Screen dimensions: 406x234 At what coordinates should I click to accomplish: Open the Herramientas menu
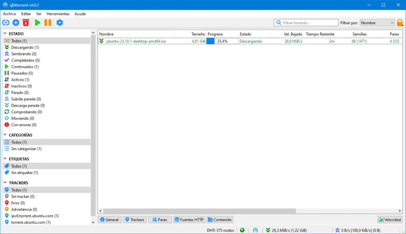click(x=58, y=14)
